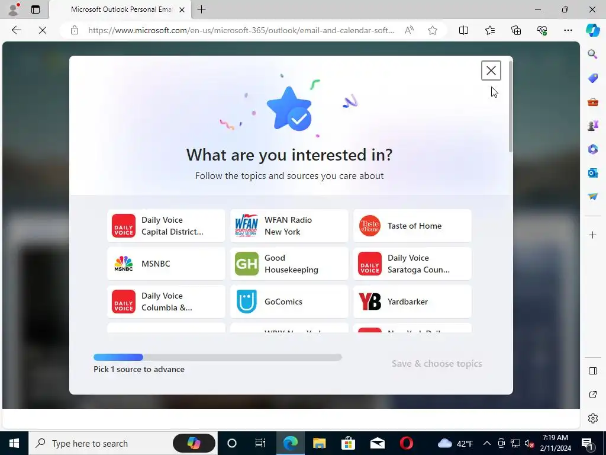The image size is (606, 455).
Task: Open Browser essentials heart icon
Action: pyautogui.click(x=542, y=30)
